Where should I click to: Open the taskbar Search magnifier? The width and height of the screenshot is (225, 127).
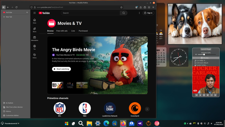click(x=81, y=123)
